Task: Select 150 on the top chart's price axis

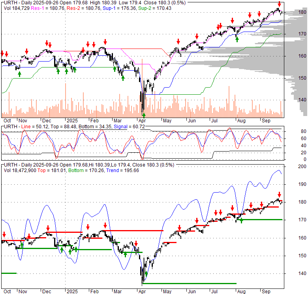Action: [x=302, y=78]
